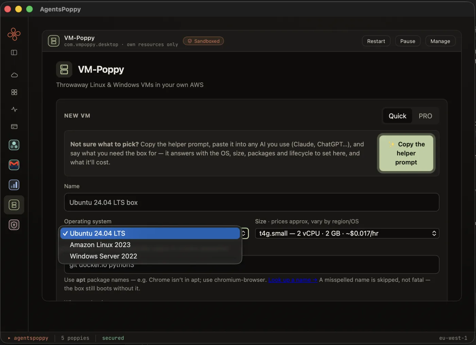Open the card icon in sidebar
This screenshot has width=476, height=345.
tap(14, 127)
